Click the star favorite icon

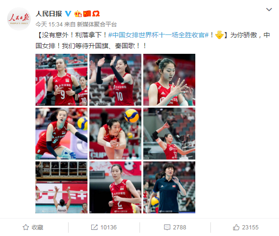click(26, 228)
